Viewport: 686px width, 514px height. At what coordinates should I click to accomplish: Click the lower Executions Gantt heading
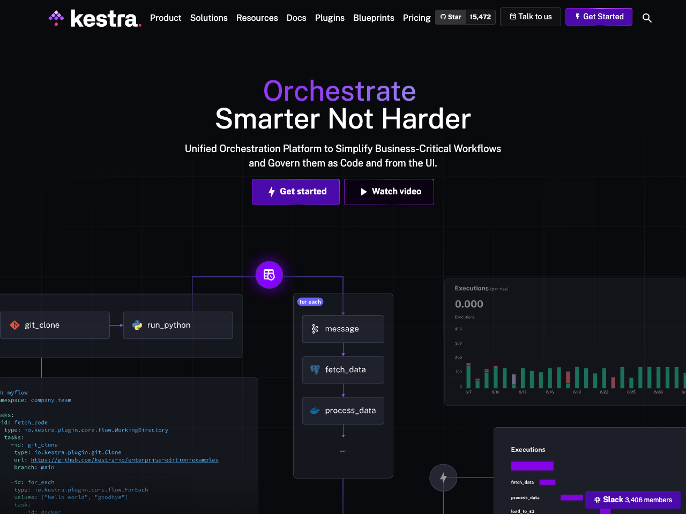(528, 450)
